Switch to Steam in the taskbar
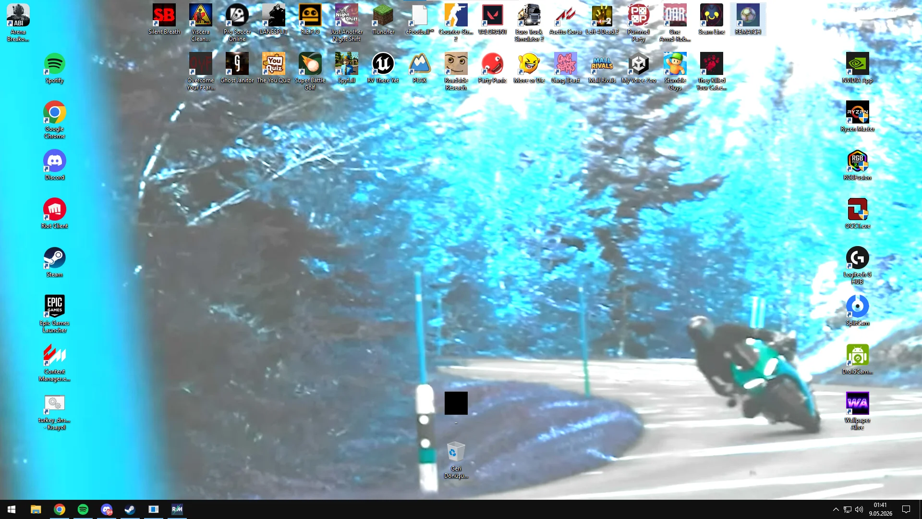The width and height of the screenshot is (922, 519). tap(130, 509)
